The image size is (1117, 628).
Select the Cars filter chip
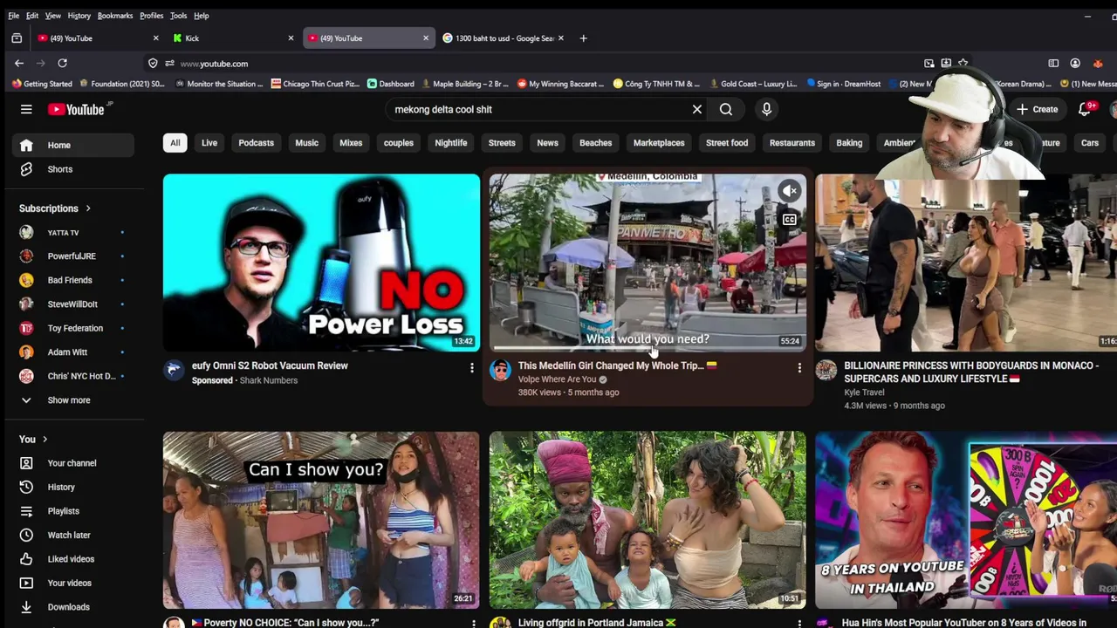1090,143
